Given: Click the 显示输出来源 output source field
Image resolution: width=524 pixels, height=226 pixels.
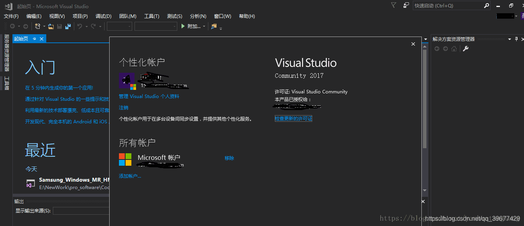Looking at the screenshot, I should point(81,211).
